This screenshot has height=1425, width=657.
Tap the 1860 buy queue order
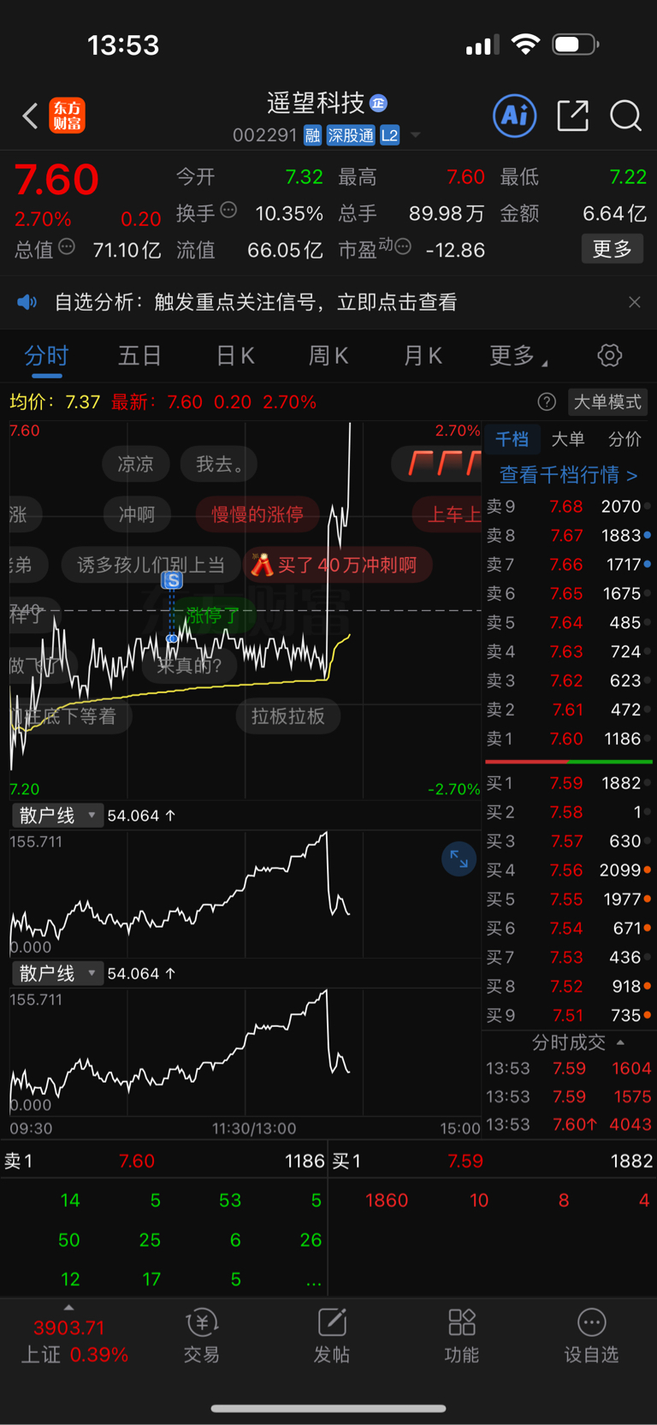tap(387, 1200)
